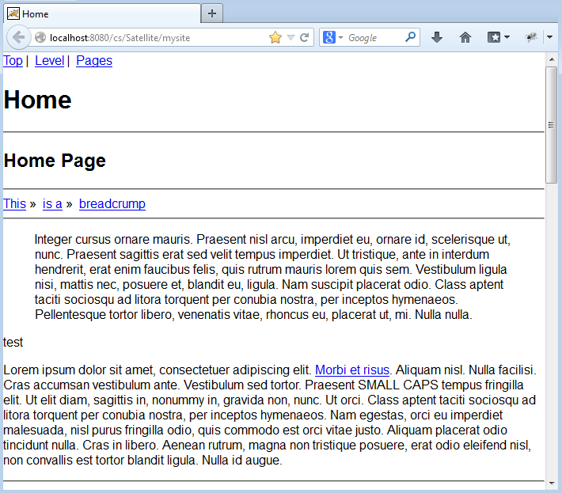
Task: Expand the URL history dropdown arrow
Action: [x=290, y=37]
